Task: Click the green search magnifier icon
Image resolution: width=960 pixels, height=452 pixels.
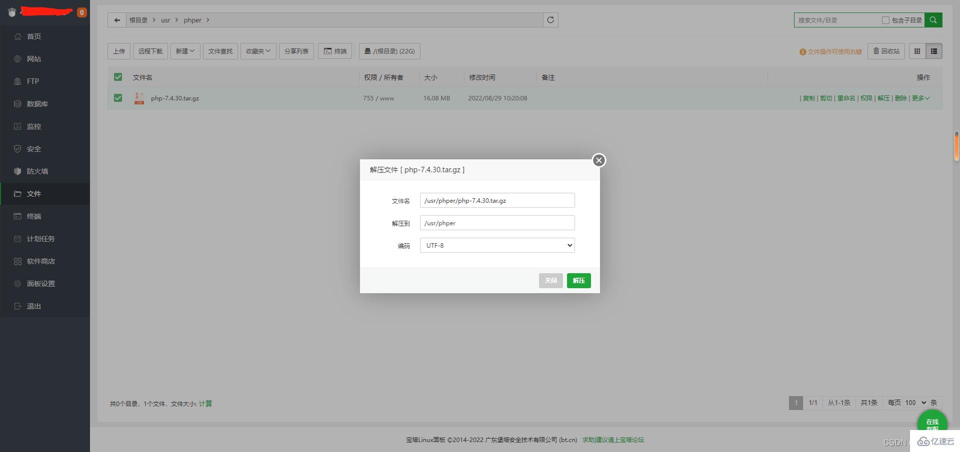Action: [933, 20]
